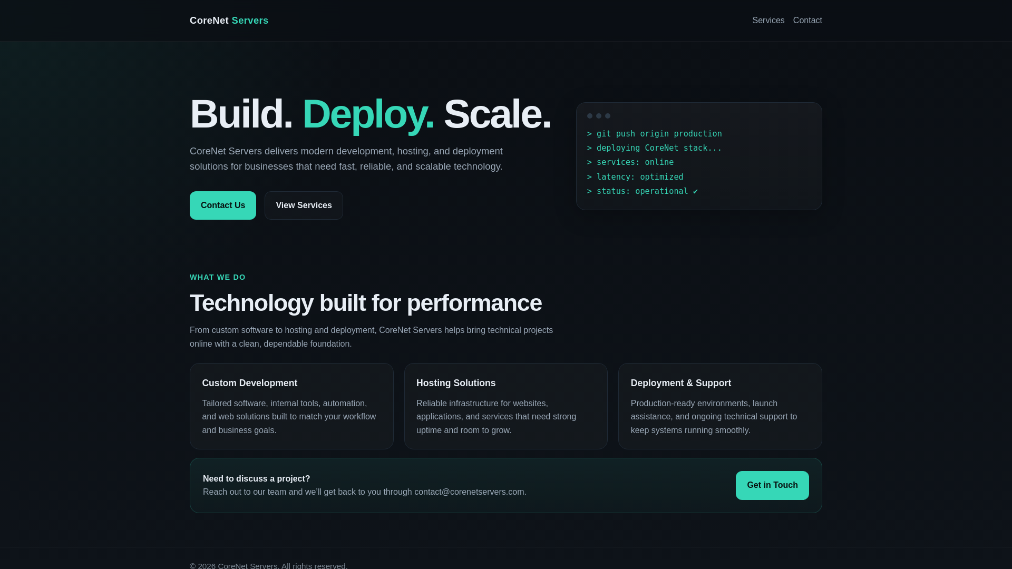Click the Get in Touch button
This screenshot has height=569, width=1012.
point(772,485)
